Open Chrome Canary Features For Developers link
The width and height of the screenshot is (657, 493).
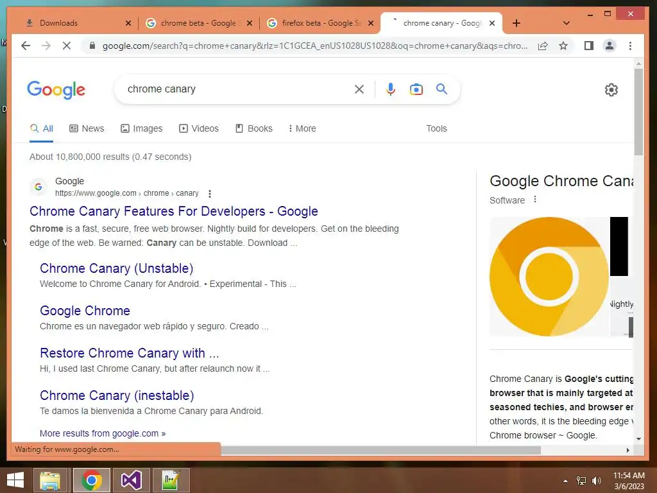coord(173,211)
